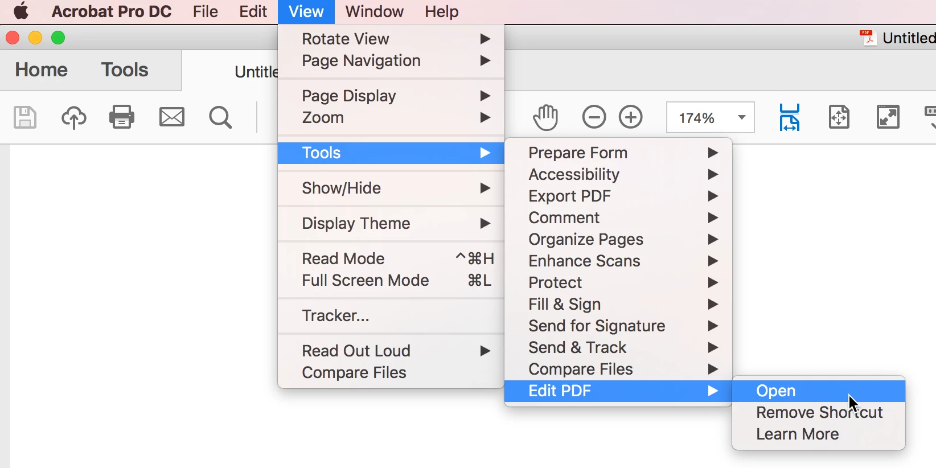
Task: Click the Fit Width scrolling icon
Action: coord(790,117)
